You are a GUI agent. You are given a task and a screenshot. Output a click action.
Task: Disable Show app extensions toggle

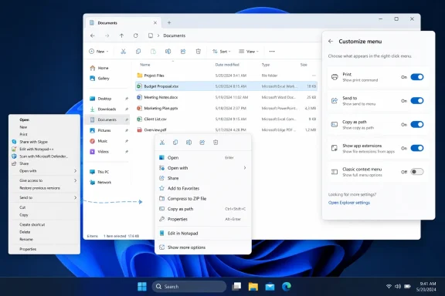pyautogui.click(x=417, y=148)
